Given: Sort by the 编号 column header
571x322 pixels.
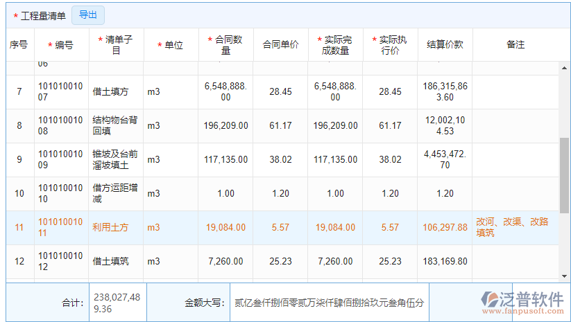Looking at the screenshot, I should [x=61, y=45].
